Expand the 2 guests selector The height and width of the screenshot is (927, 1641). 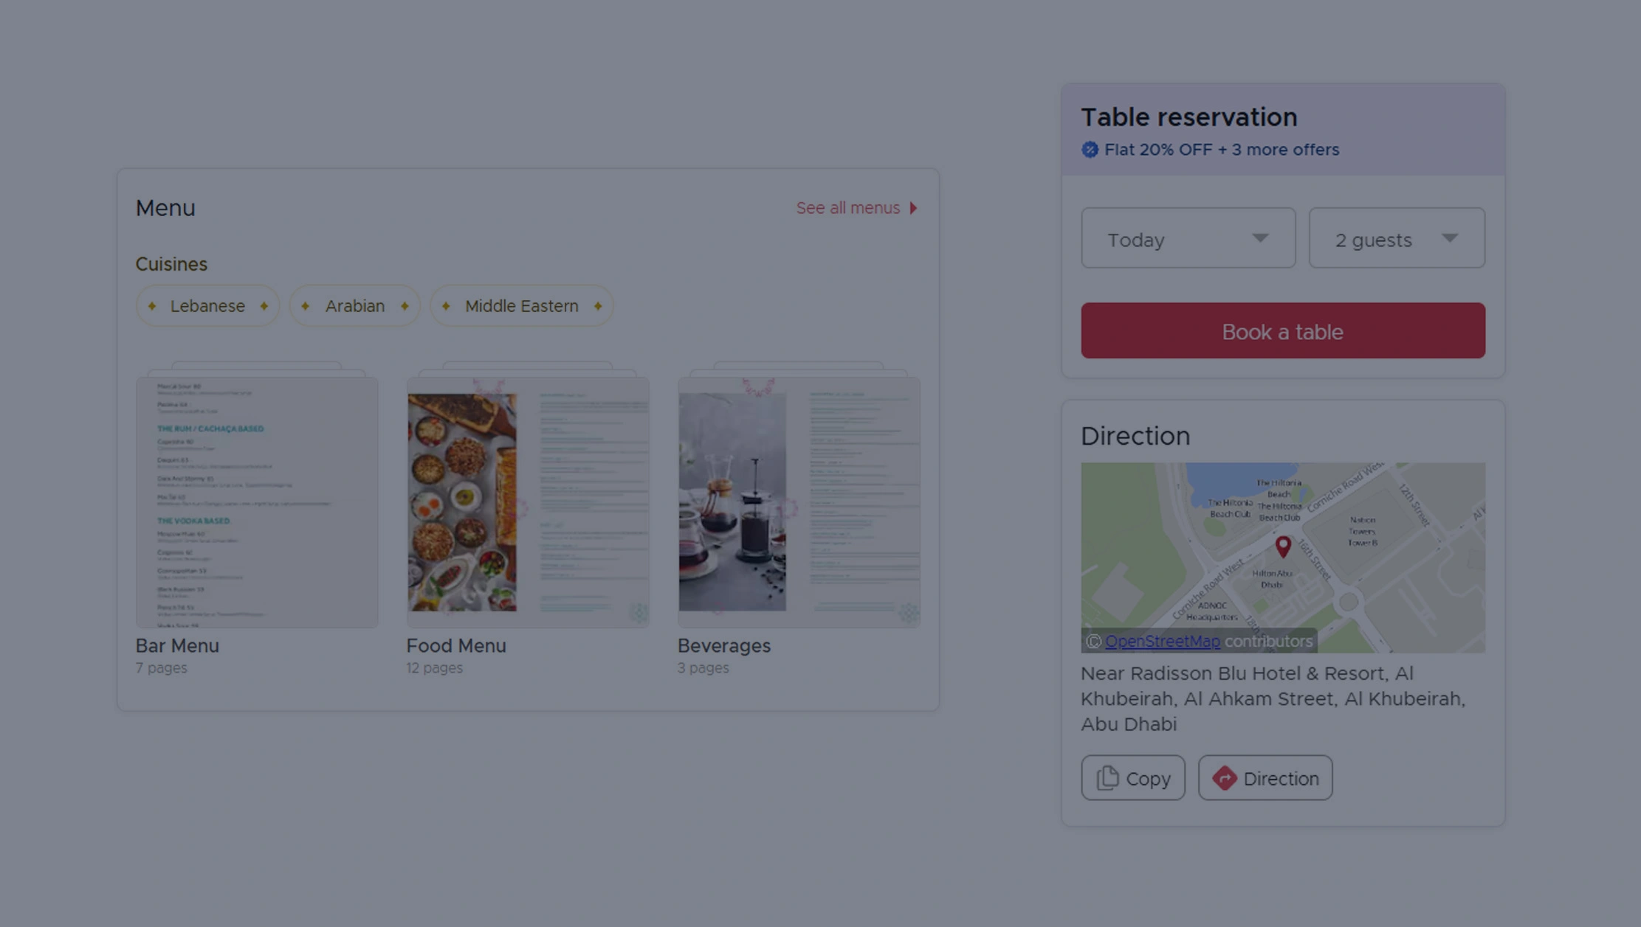pos(1396,238)
